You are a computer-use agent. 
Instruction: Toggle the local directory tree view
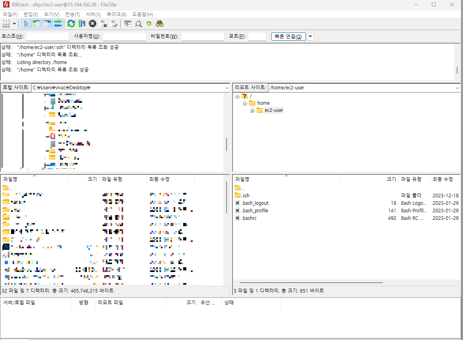(x=36, y=24)
